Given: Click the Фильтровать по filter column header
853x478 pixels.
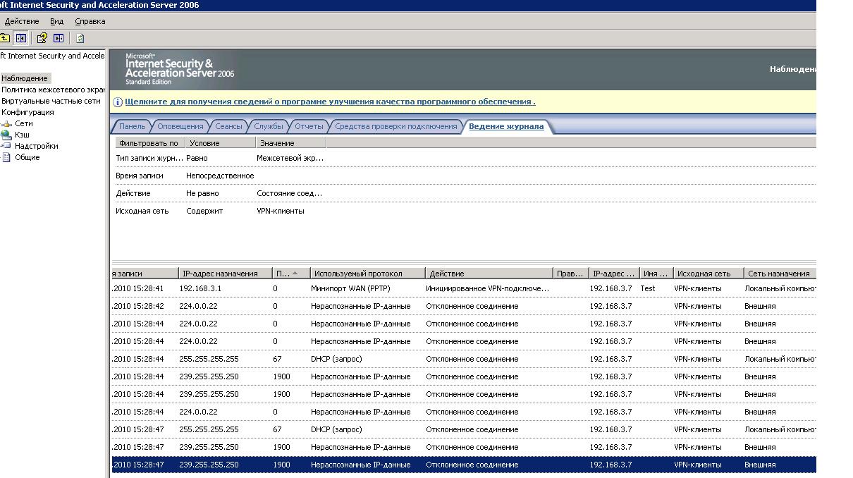Looking at the screenshot, I should point(149,143).
